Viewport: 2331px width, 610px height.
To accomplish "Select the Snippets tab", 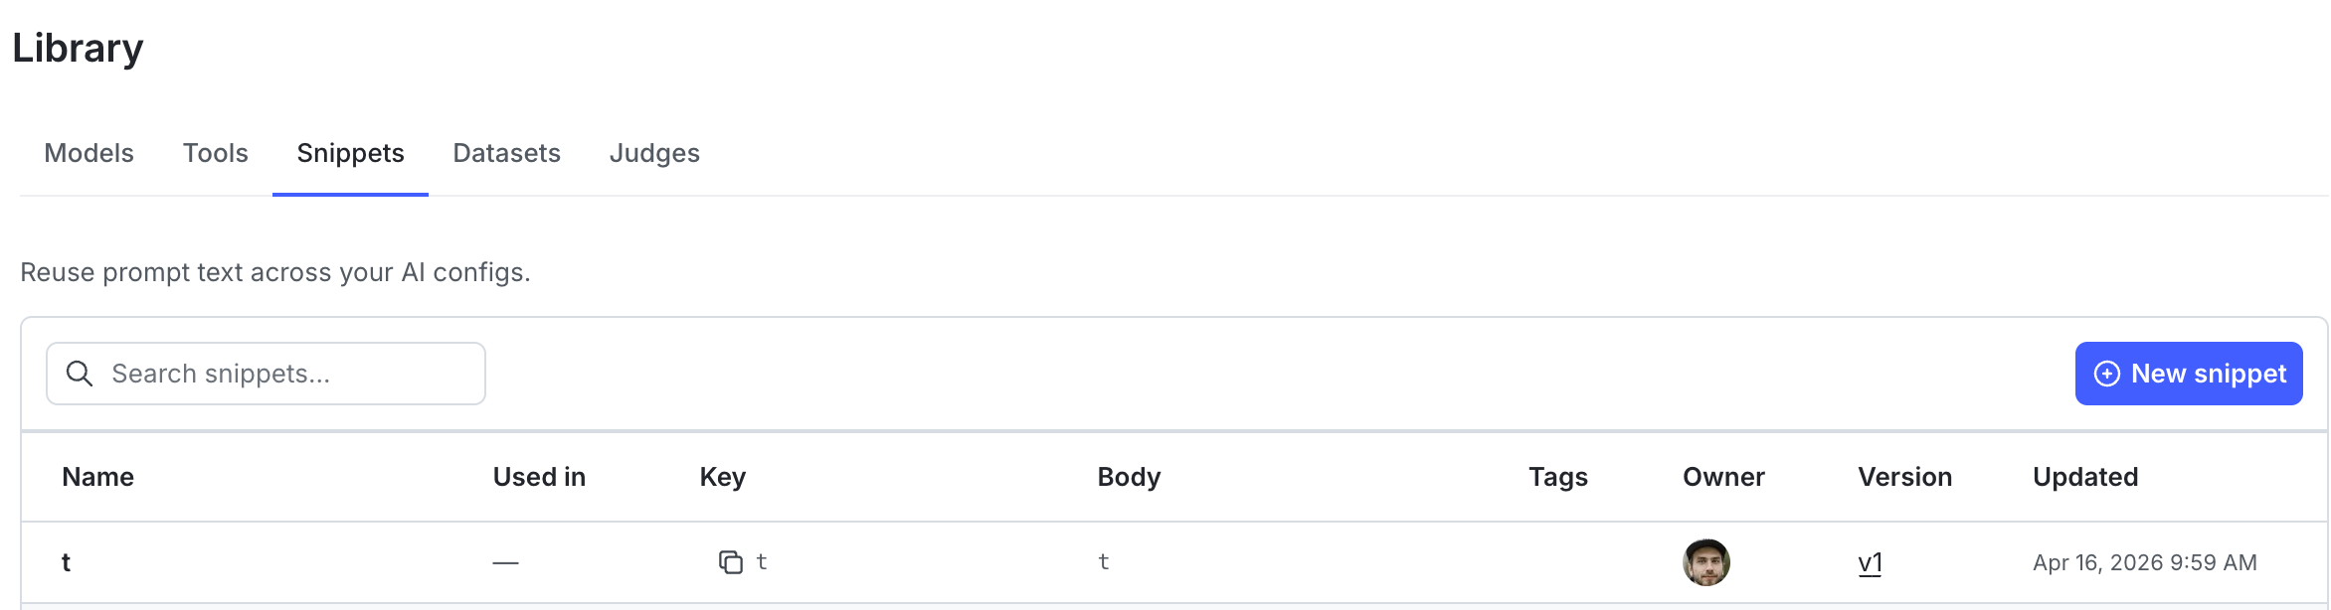I will coord(350,153).
